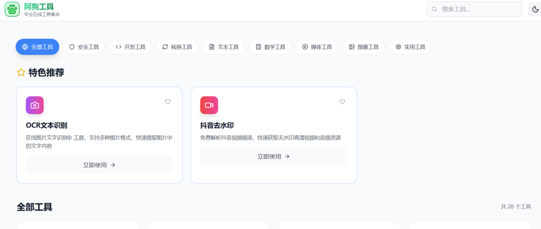Show the 转换工具 category
Screen dimensions: 541x229
(x=177, y=47)
